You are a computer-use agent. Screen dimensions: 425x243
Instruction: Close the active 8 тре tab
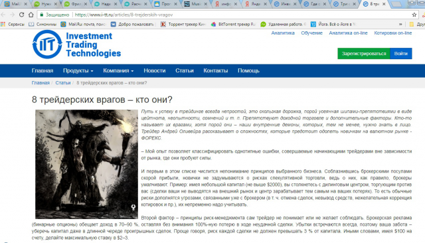click(x=384, y=4)
